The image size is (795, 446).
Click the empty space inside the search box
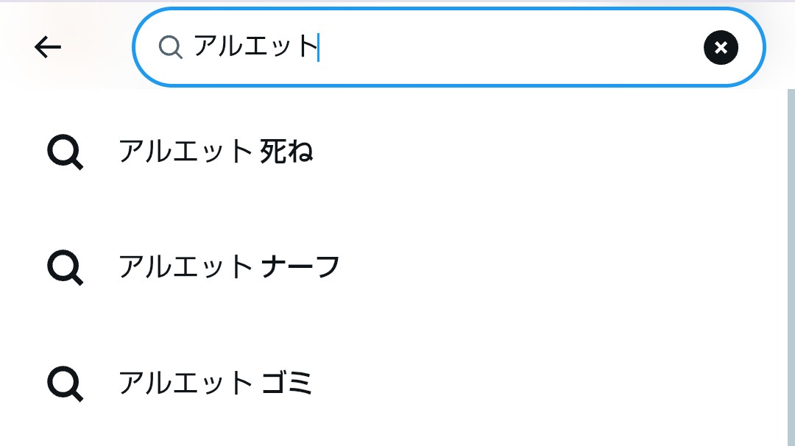[507, 47]
